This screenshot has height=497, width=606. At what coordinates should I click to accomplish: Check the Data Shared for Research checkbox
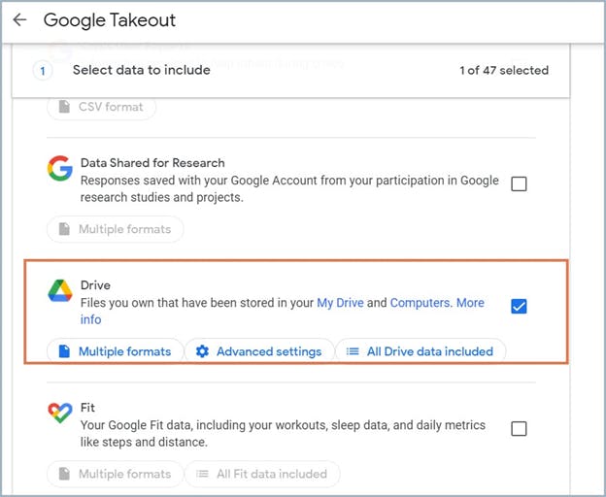pos(519,183)
